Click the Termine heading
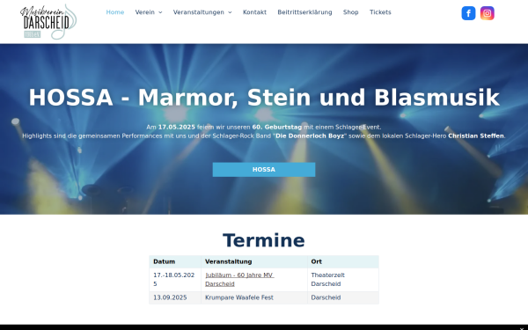This screenshot has width=528, height=330. point(264,240)
